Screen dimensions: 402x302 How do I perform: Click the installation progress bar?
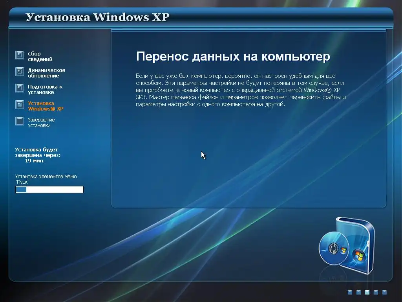pyautogui.click(x=49, y=190)
